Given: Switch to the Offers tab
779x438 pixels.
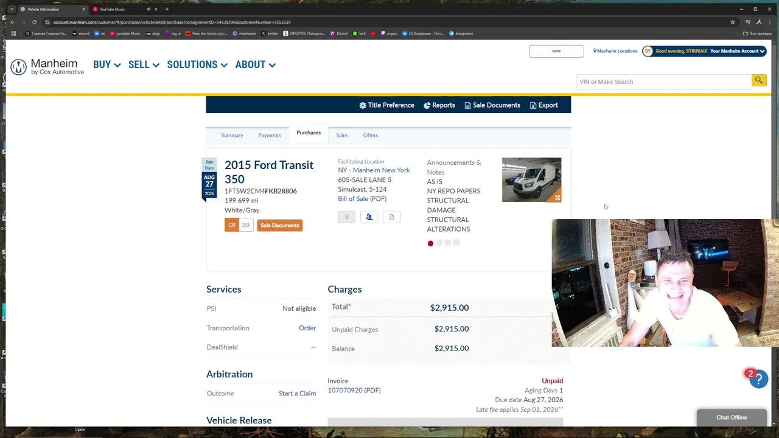Looking at the screenshot, I should pos(371,135).
